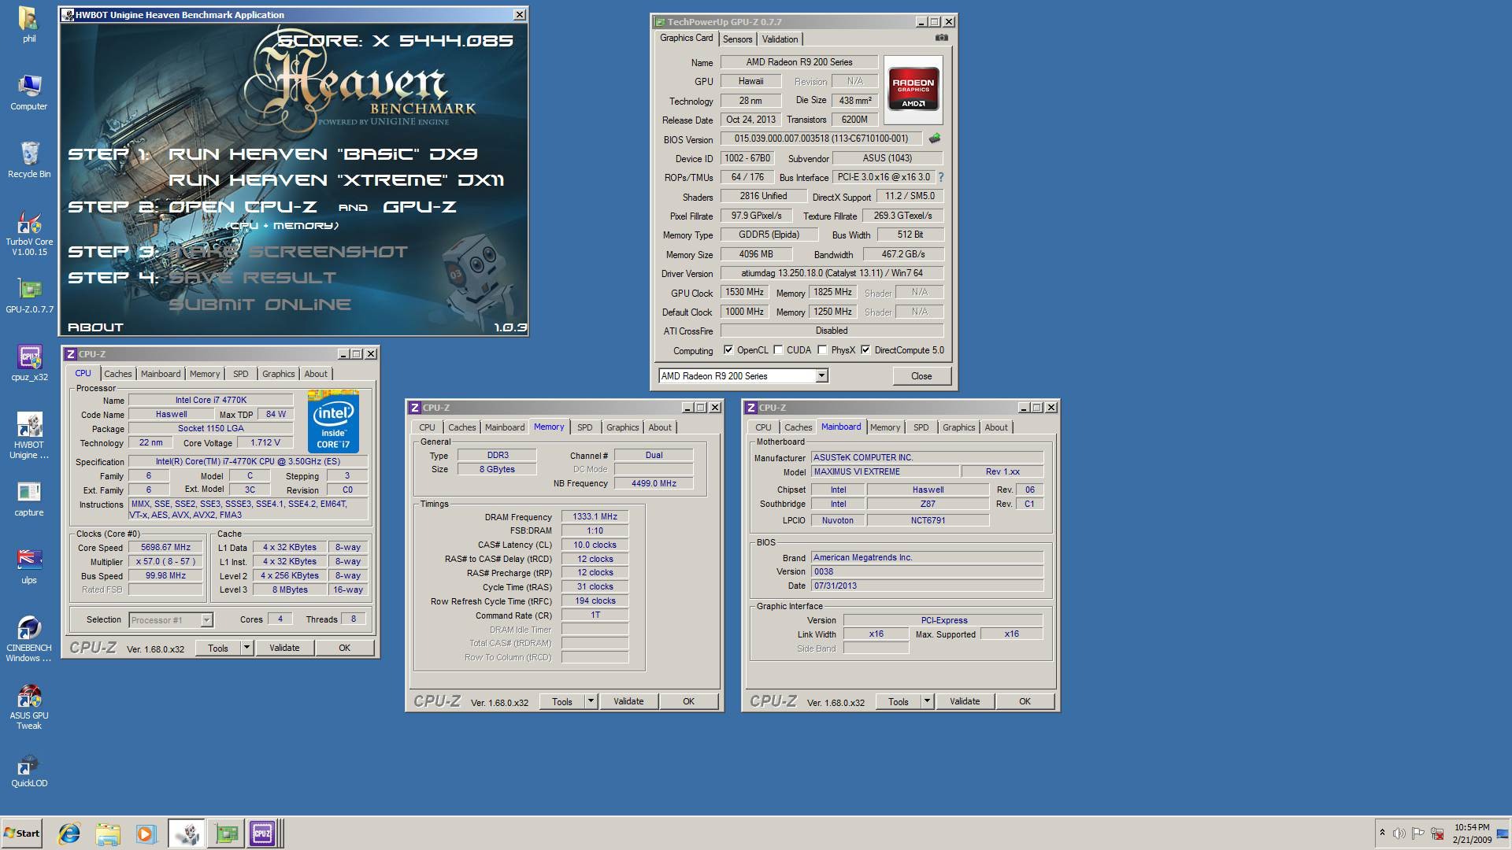Screen dimensions: 1512x850
Task: Click Submit Online in Heaven window
Action: point(260,305)
